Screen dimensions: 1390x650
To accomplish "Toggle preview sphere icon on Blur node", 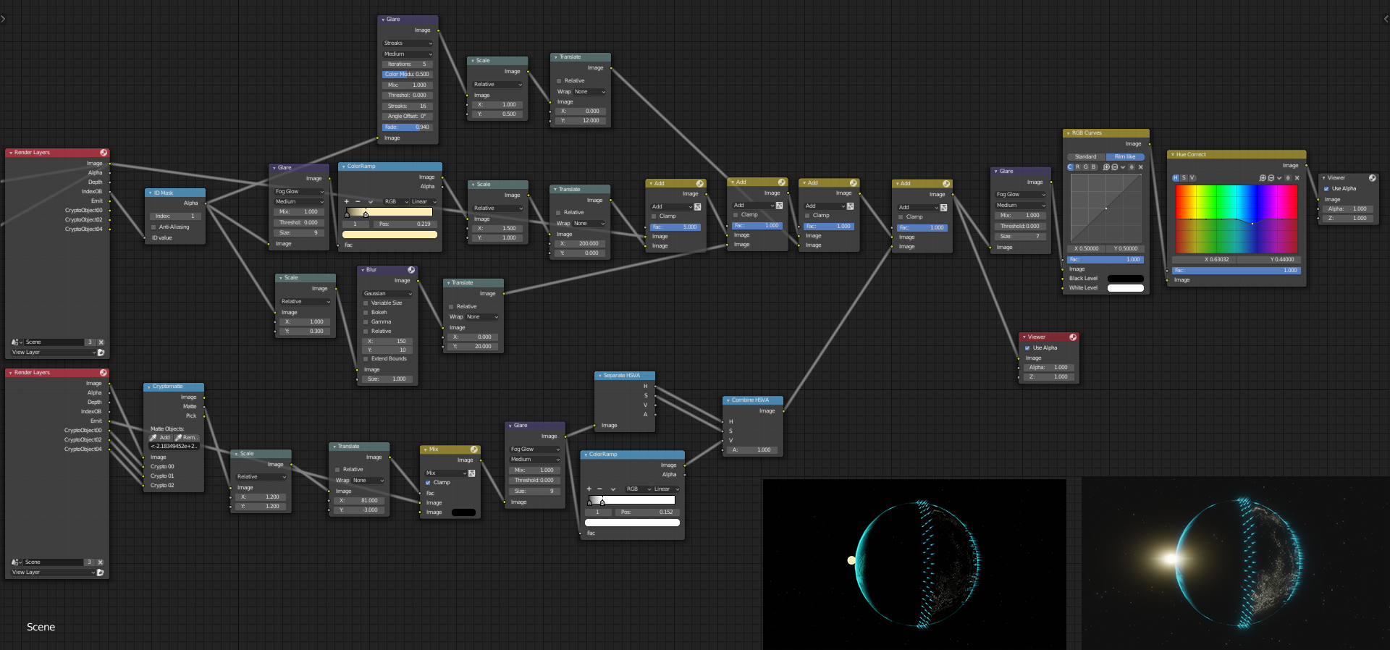I will 411,270.
